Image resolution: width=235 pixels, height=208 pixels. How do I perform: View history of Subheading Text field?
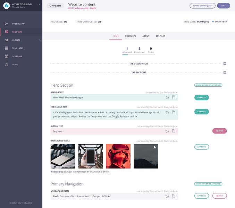(x=167, y=113)
